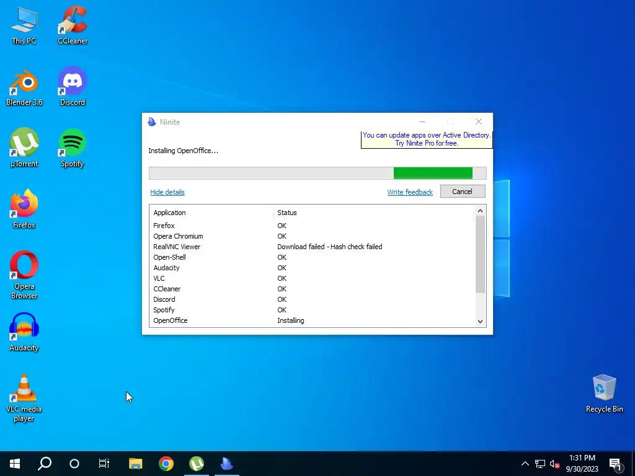Select the Audacity desktop icon
Image resolution: width=635 pixels, height=476 pixels.
pyautogui.click(x=24, y=333)
